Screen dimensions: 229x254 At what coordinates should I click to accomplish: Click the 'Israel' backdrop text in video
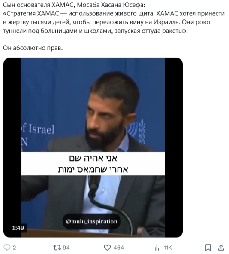coord(42,129)
